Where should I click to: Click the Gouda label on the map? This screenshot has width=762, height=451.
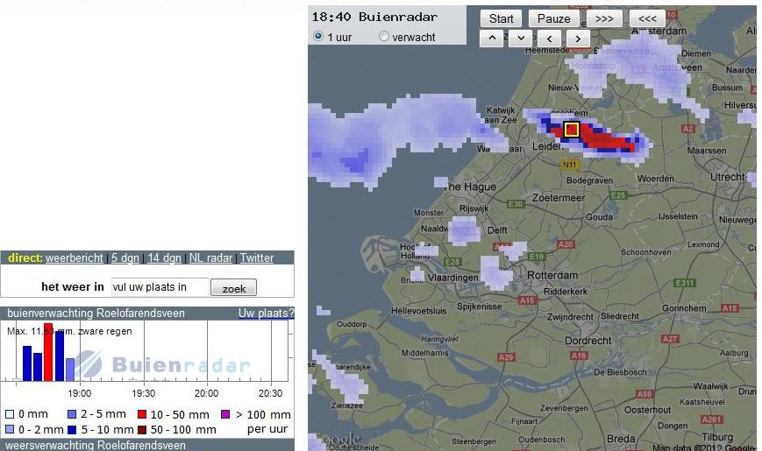[599, 217]
